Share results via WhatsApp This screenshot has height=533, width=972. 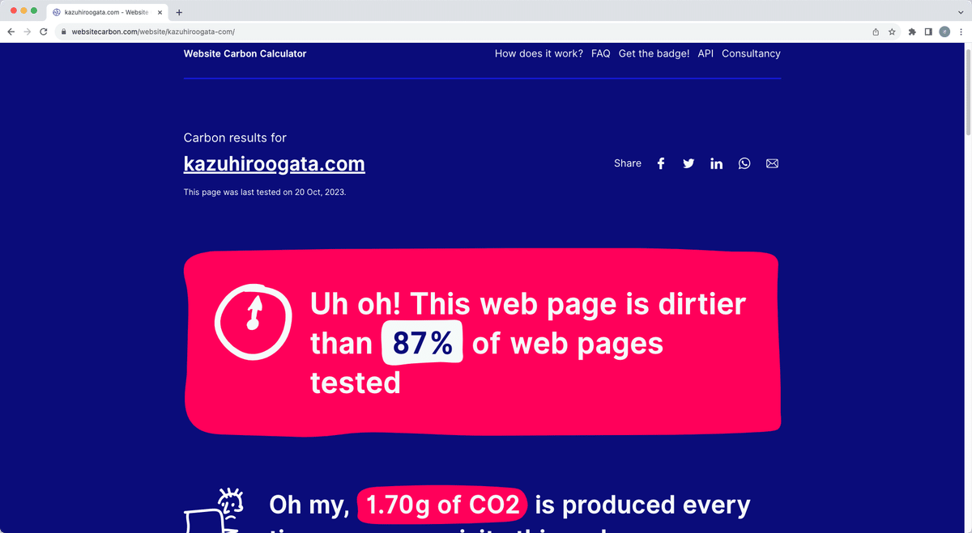point(744,163)
